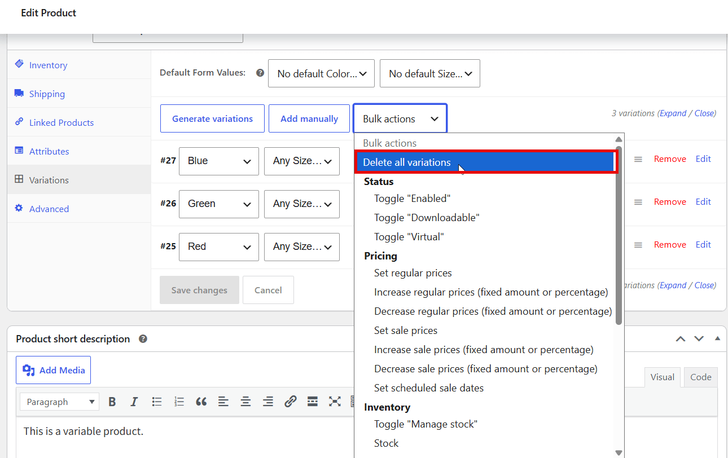Move short description panel up

point(681,339)
